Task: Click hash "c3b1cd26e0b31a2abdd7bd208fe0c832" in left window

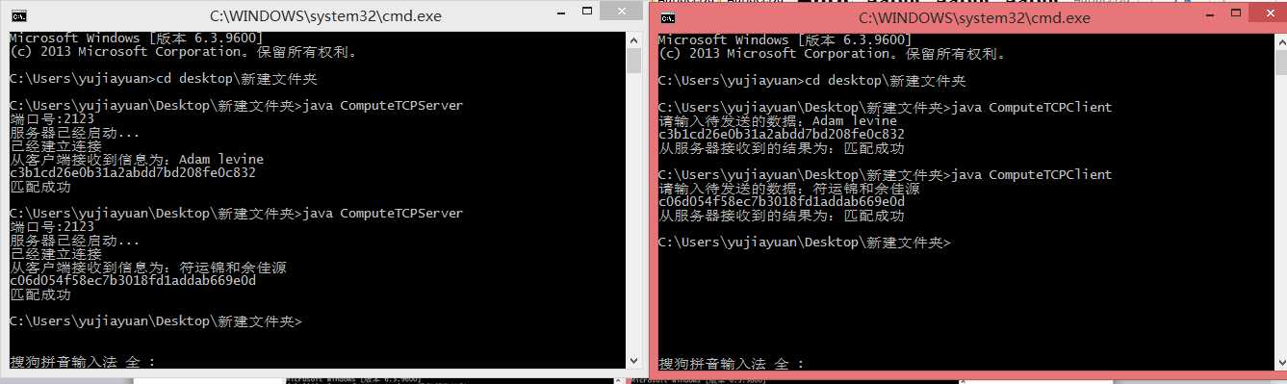Action: click(x=133, y=173)
